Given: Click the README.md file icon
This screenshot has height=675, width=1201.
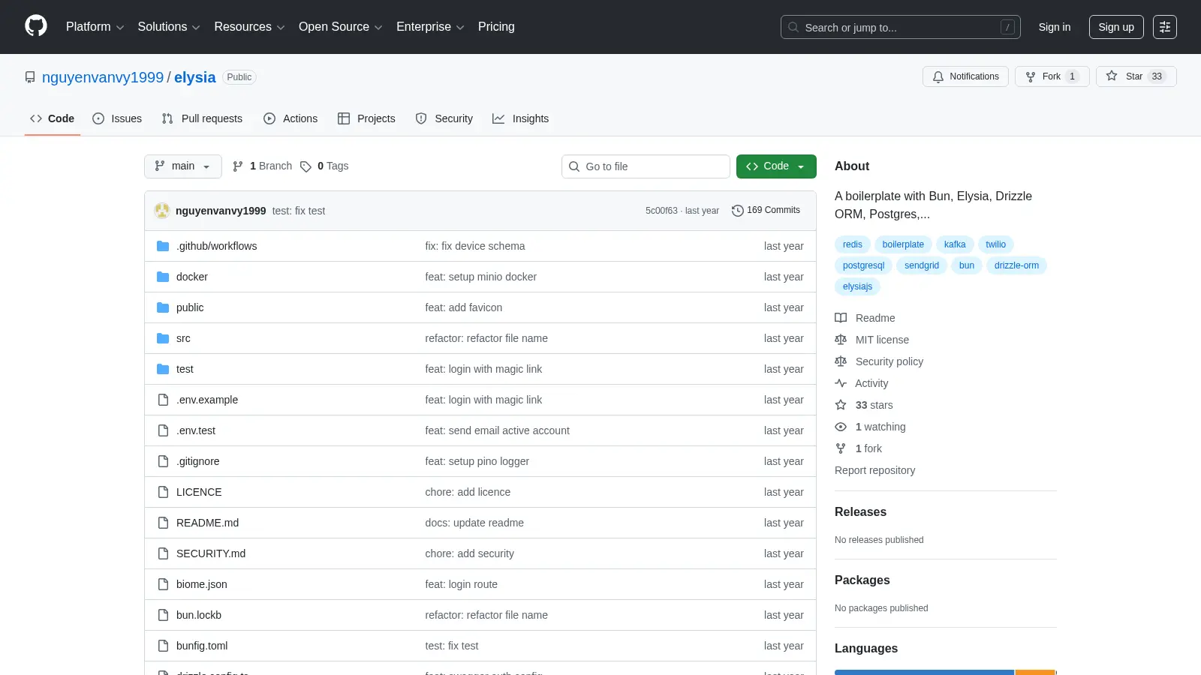Looking at the screenshot, I should tap(163, 523).
